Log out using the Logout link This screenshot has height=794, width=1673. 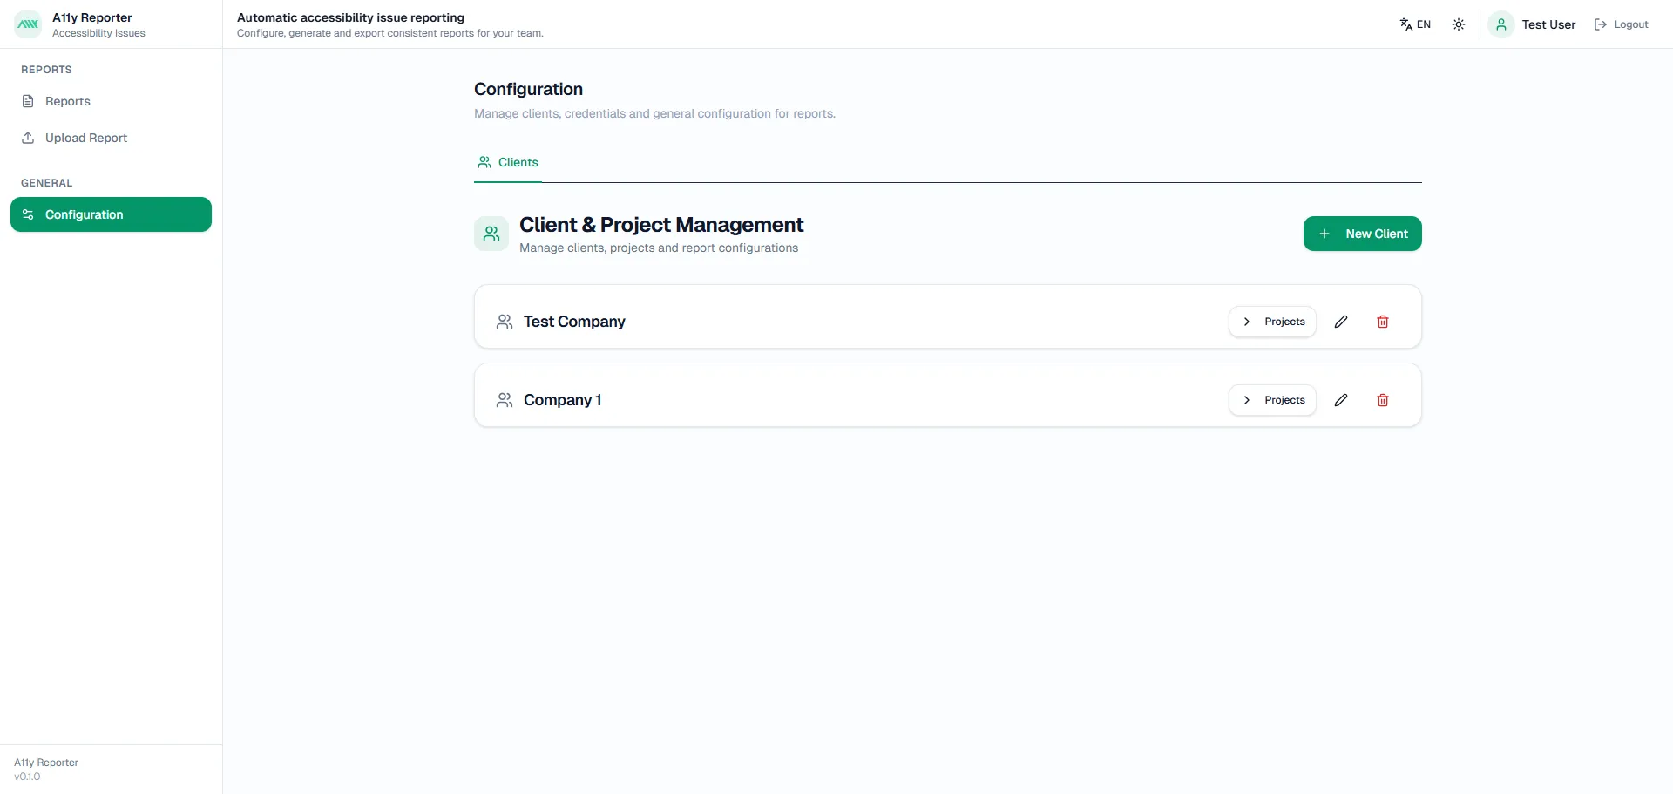tap(1622, 24)
